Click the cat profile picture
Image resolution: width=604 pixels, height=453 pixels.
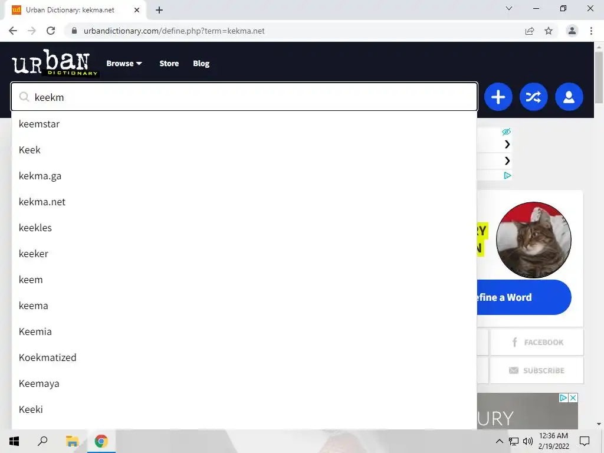[x=533, y=239]
